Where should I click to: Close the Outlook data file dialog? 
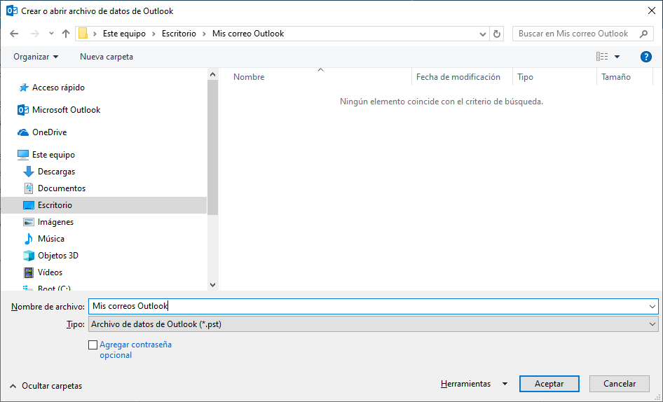652,11
